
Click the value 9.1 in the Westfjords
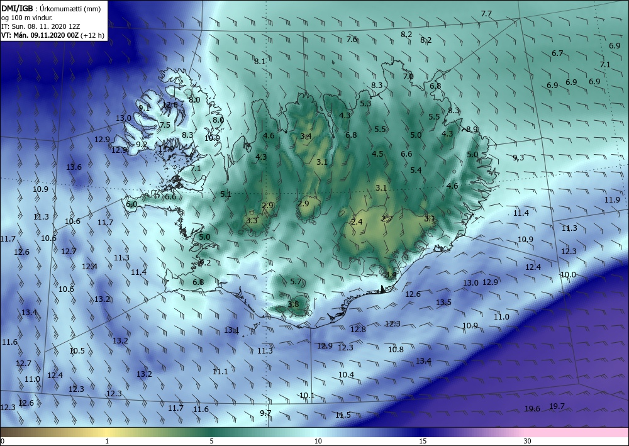(144, 108)
